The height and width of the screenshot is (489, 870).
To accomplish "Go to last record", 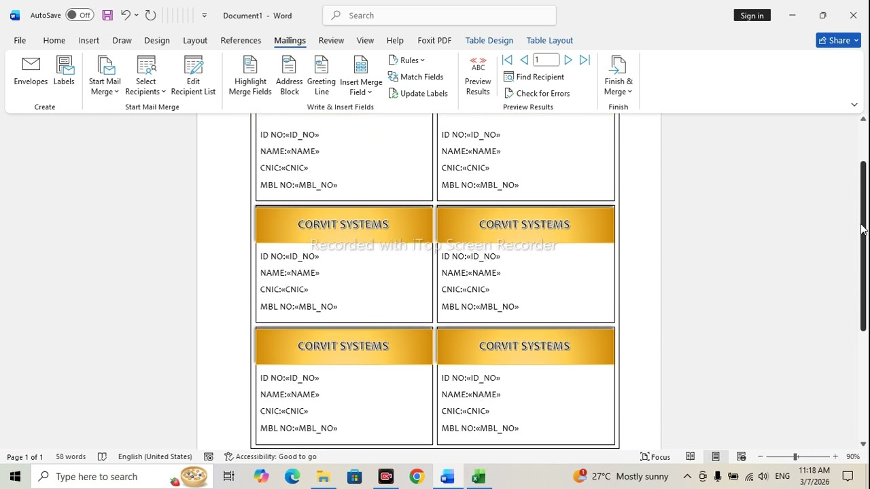I will tap(585, 60).
